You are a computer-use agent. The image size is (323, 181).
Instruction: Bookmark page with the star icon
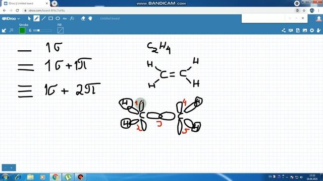[x=304, y=11]
